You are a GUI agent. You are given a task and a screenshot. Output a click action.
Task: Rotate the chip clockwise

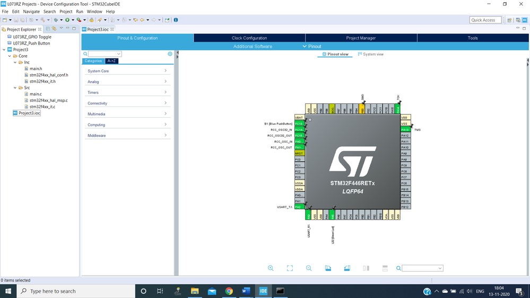click(328, 268)
